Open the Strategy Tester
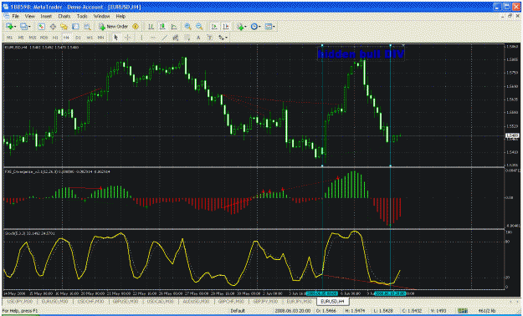523x316 pixels. click(x=87, y=27)
